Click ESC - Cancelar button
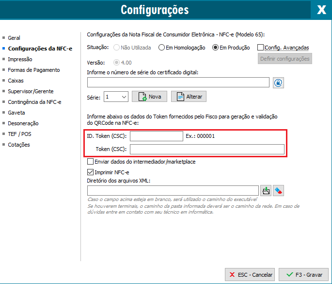This screenshot has width=332, height=284. (250, 274)
